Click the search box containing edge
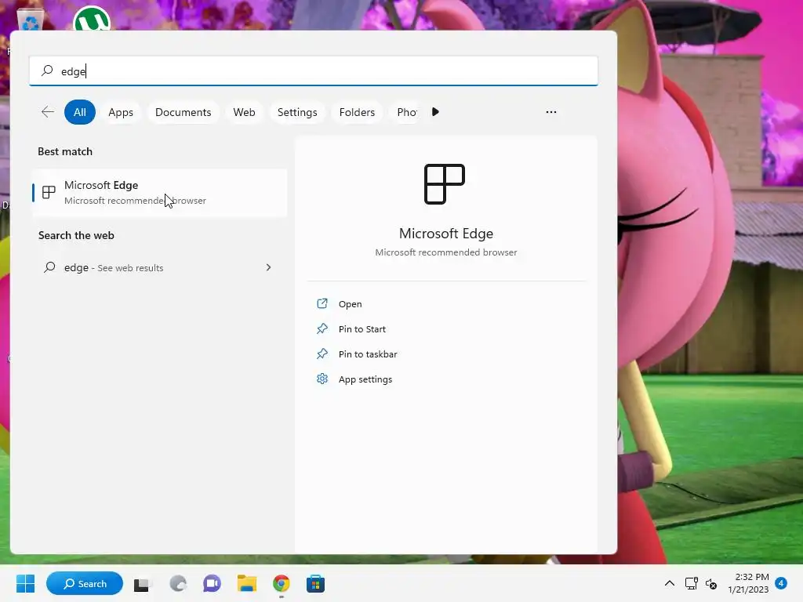Screen dimensions: 803x602 pyautogui.click(x=314, y=71)
